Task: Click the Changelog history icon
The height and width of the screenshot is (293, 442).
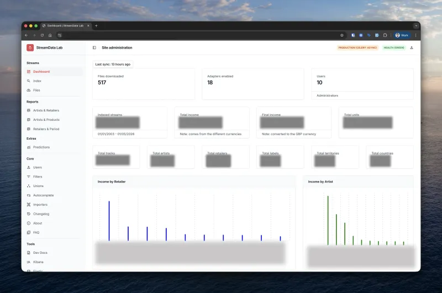Action: (x=29, y=214)
